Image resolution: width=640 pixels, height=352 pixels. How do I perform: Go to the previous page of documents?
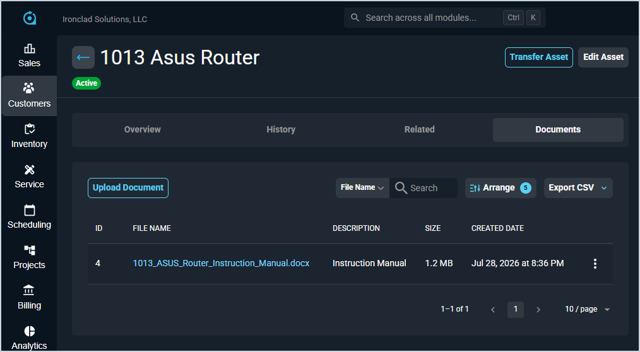coord(493,310)
